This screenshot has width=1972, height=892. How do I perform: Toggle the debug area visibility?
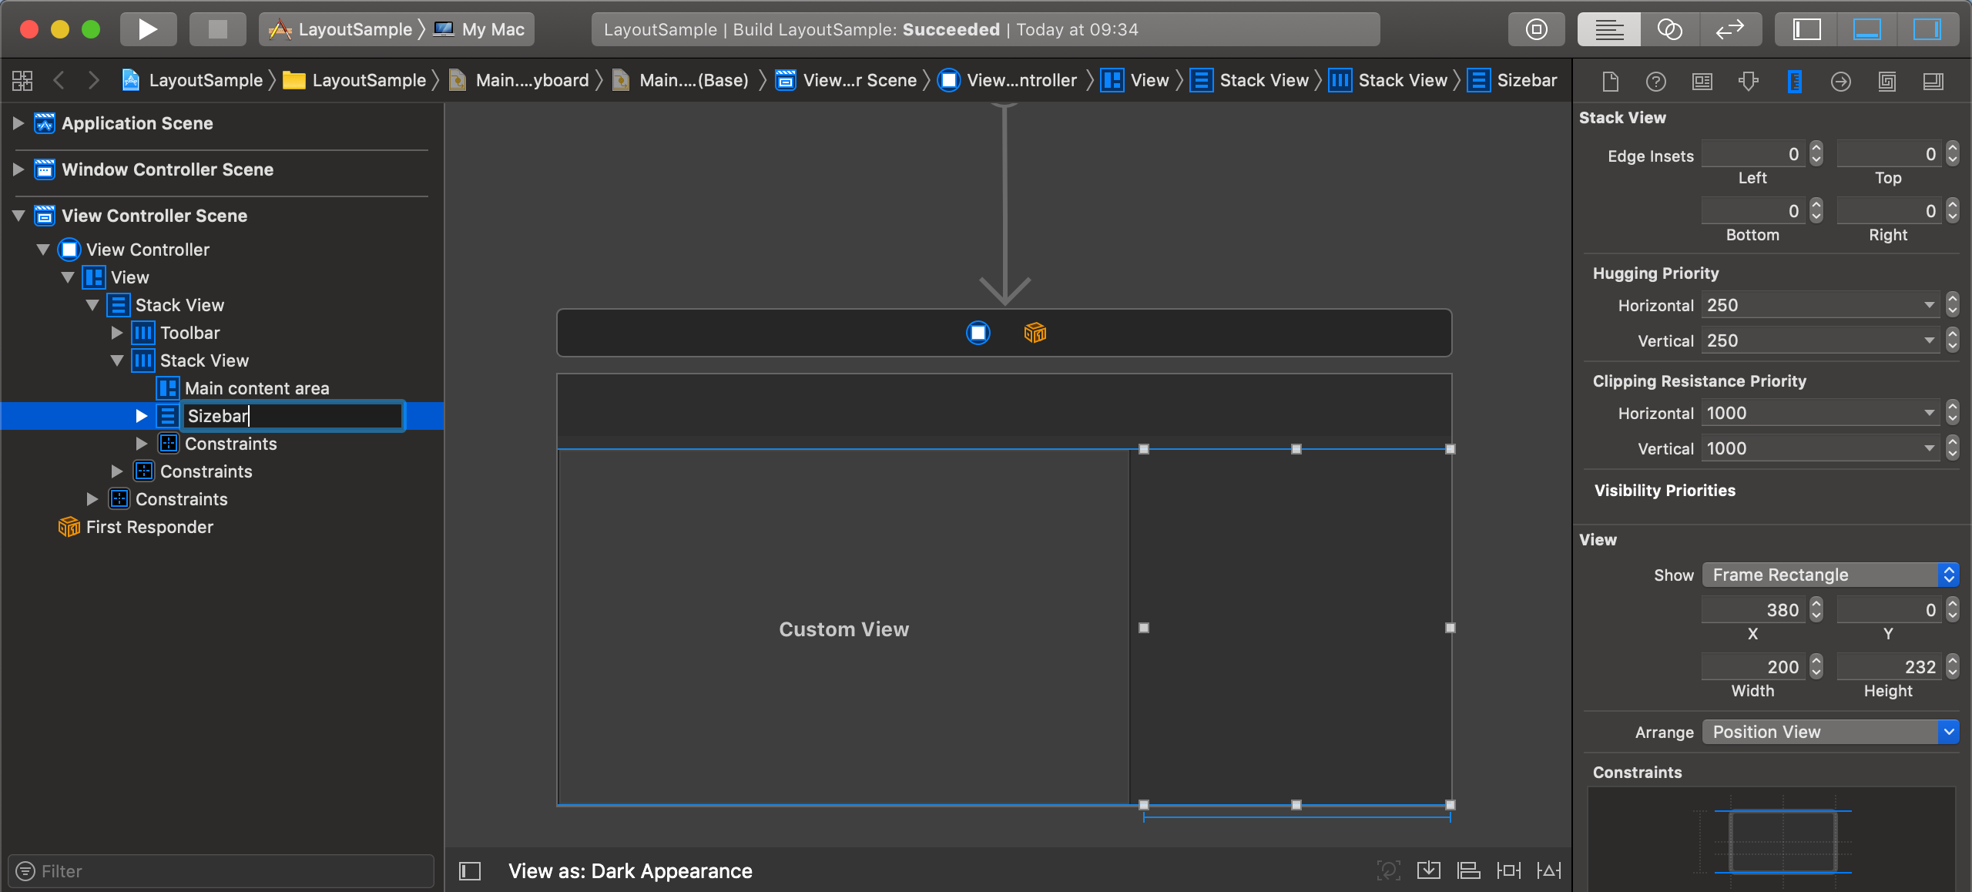click(x=1867, y=29)
